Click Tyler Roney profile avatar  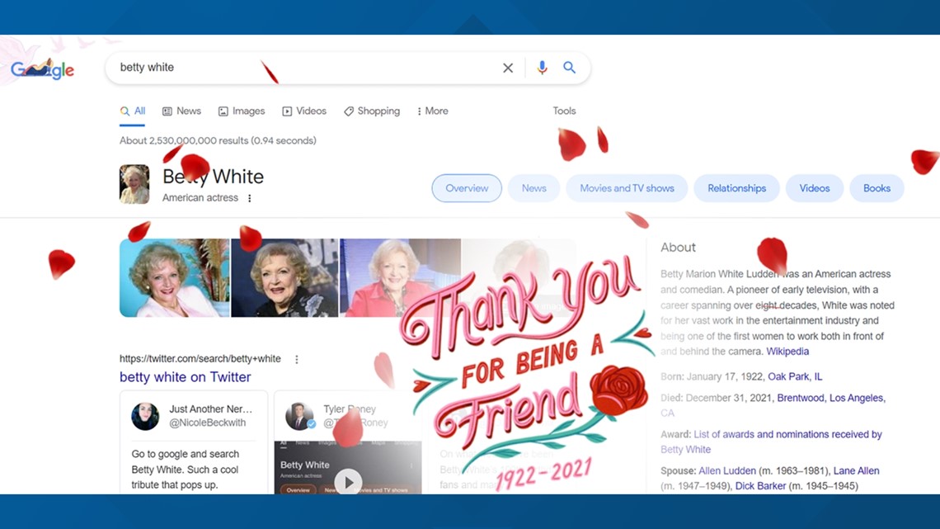click(x=300, y=416)
